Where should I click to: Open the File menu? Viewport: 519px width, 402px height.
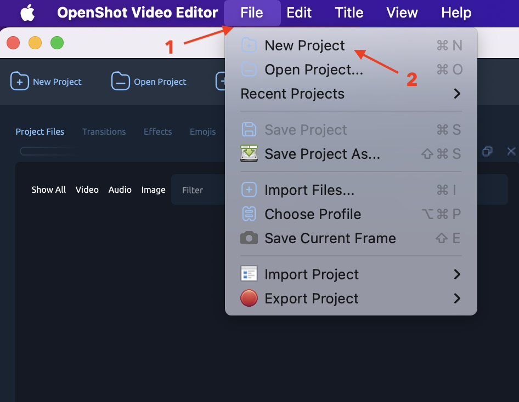252,13
